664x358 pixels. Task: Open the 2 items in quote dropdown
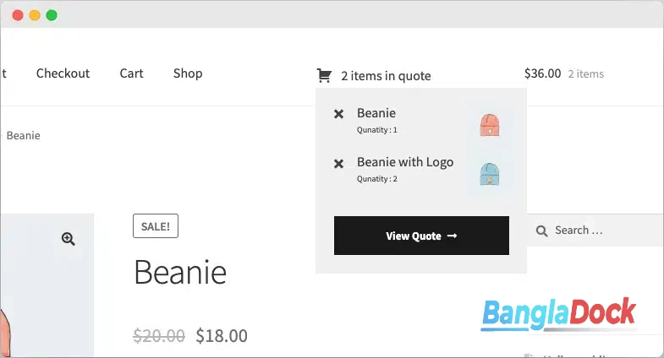coord(386,76)
